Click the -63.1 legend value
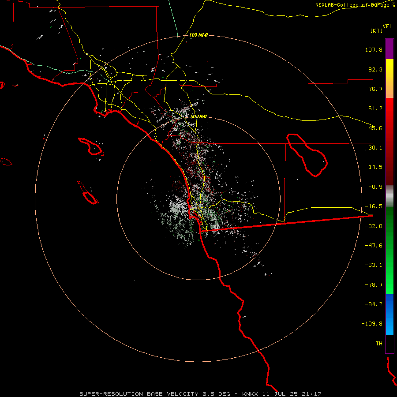Viewport: 397px width, 397px height. [374, 265]
